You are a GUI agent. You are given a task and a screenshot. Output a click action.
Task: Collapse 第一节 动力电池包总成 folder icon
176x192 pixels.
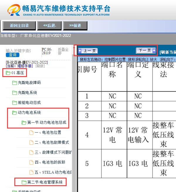(24, 122)
